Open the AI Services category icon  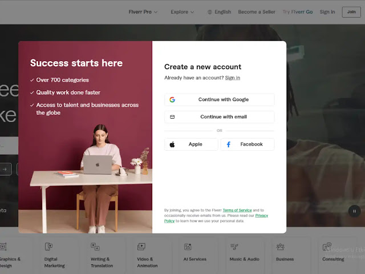[x=188, y=247]
